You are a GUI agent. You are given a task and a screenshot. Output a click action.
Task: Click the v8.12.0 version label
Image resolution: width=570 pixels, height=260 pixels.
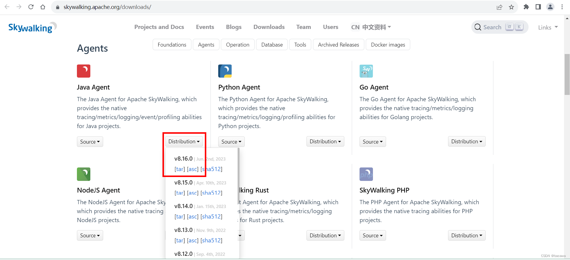click(183, 254)
